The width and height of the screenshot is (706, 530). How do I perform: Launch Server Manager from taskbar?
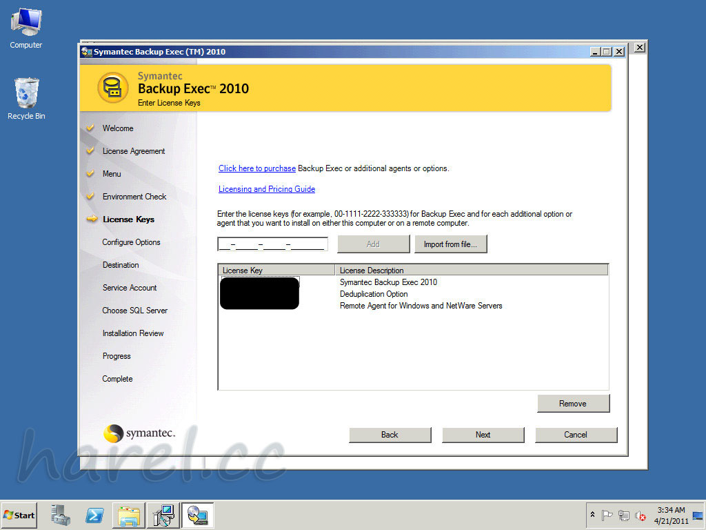pyautogui.click(x=61, y=515)
